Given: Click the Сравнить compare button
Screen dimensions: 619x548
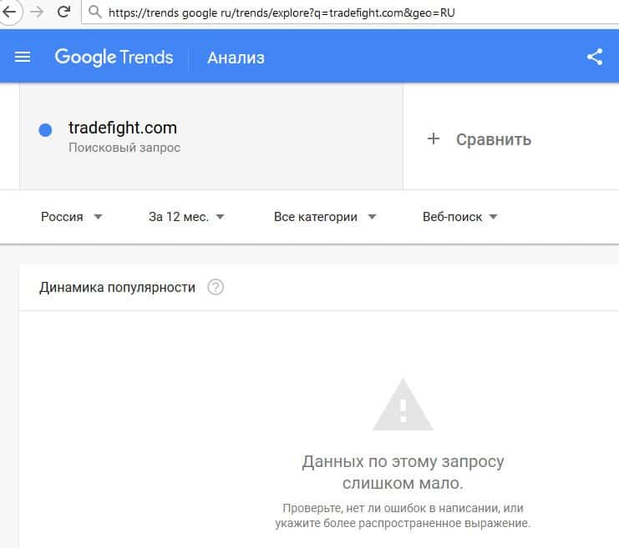Looking at the screenshot, I should click(493, 139).
